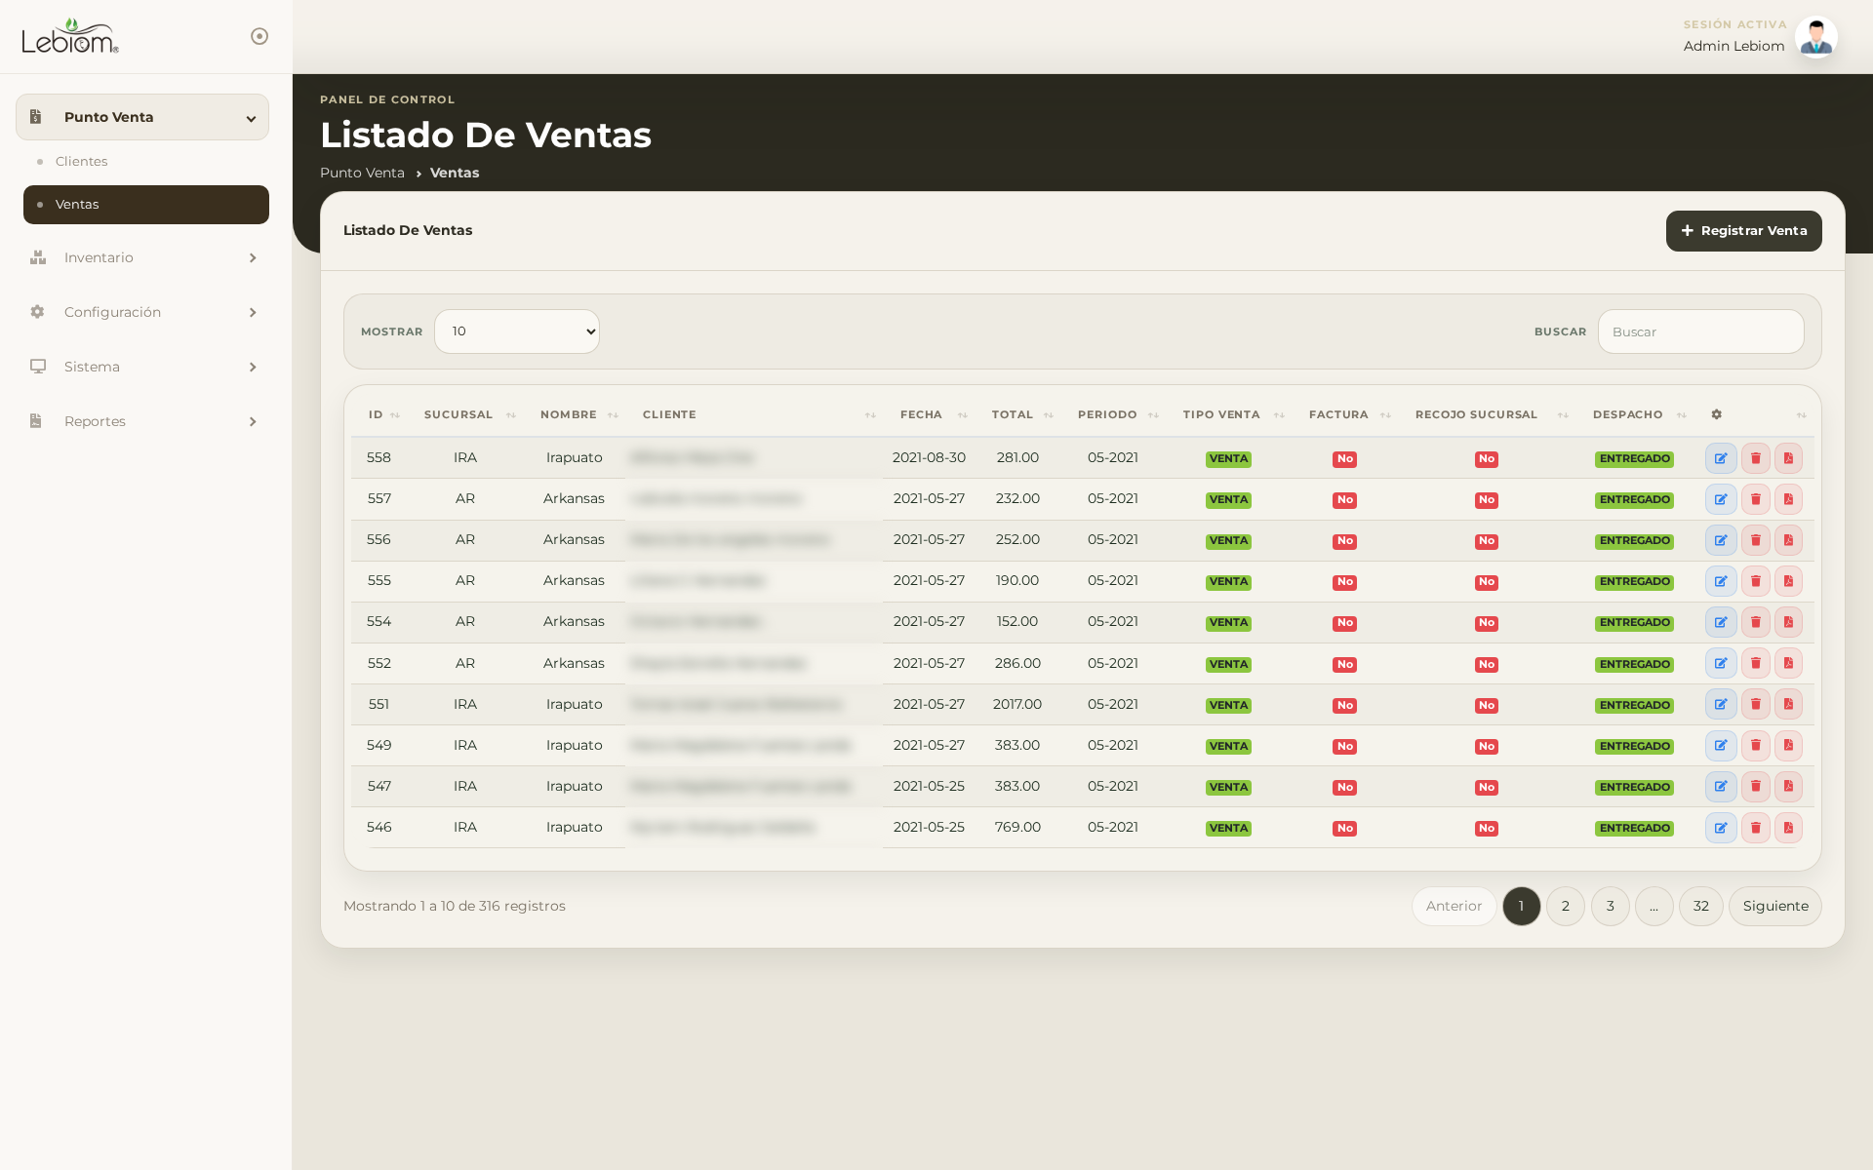
Task: Download PDF for sale 546
Action: pos(1788,828)
